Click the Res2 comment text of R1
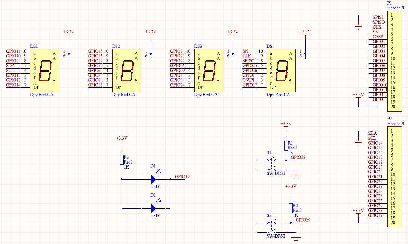Viewport: 408px width, 244px height. click(292, 148)
